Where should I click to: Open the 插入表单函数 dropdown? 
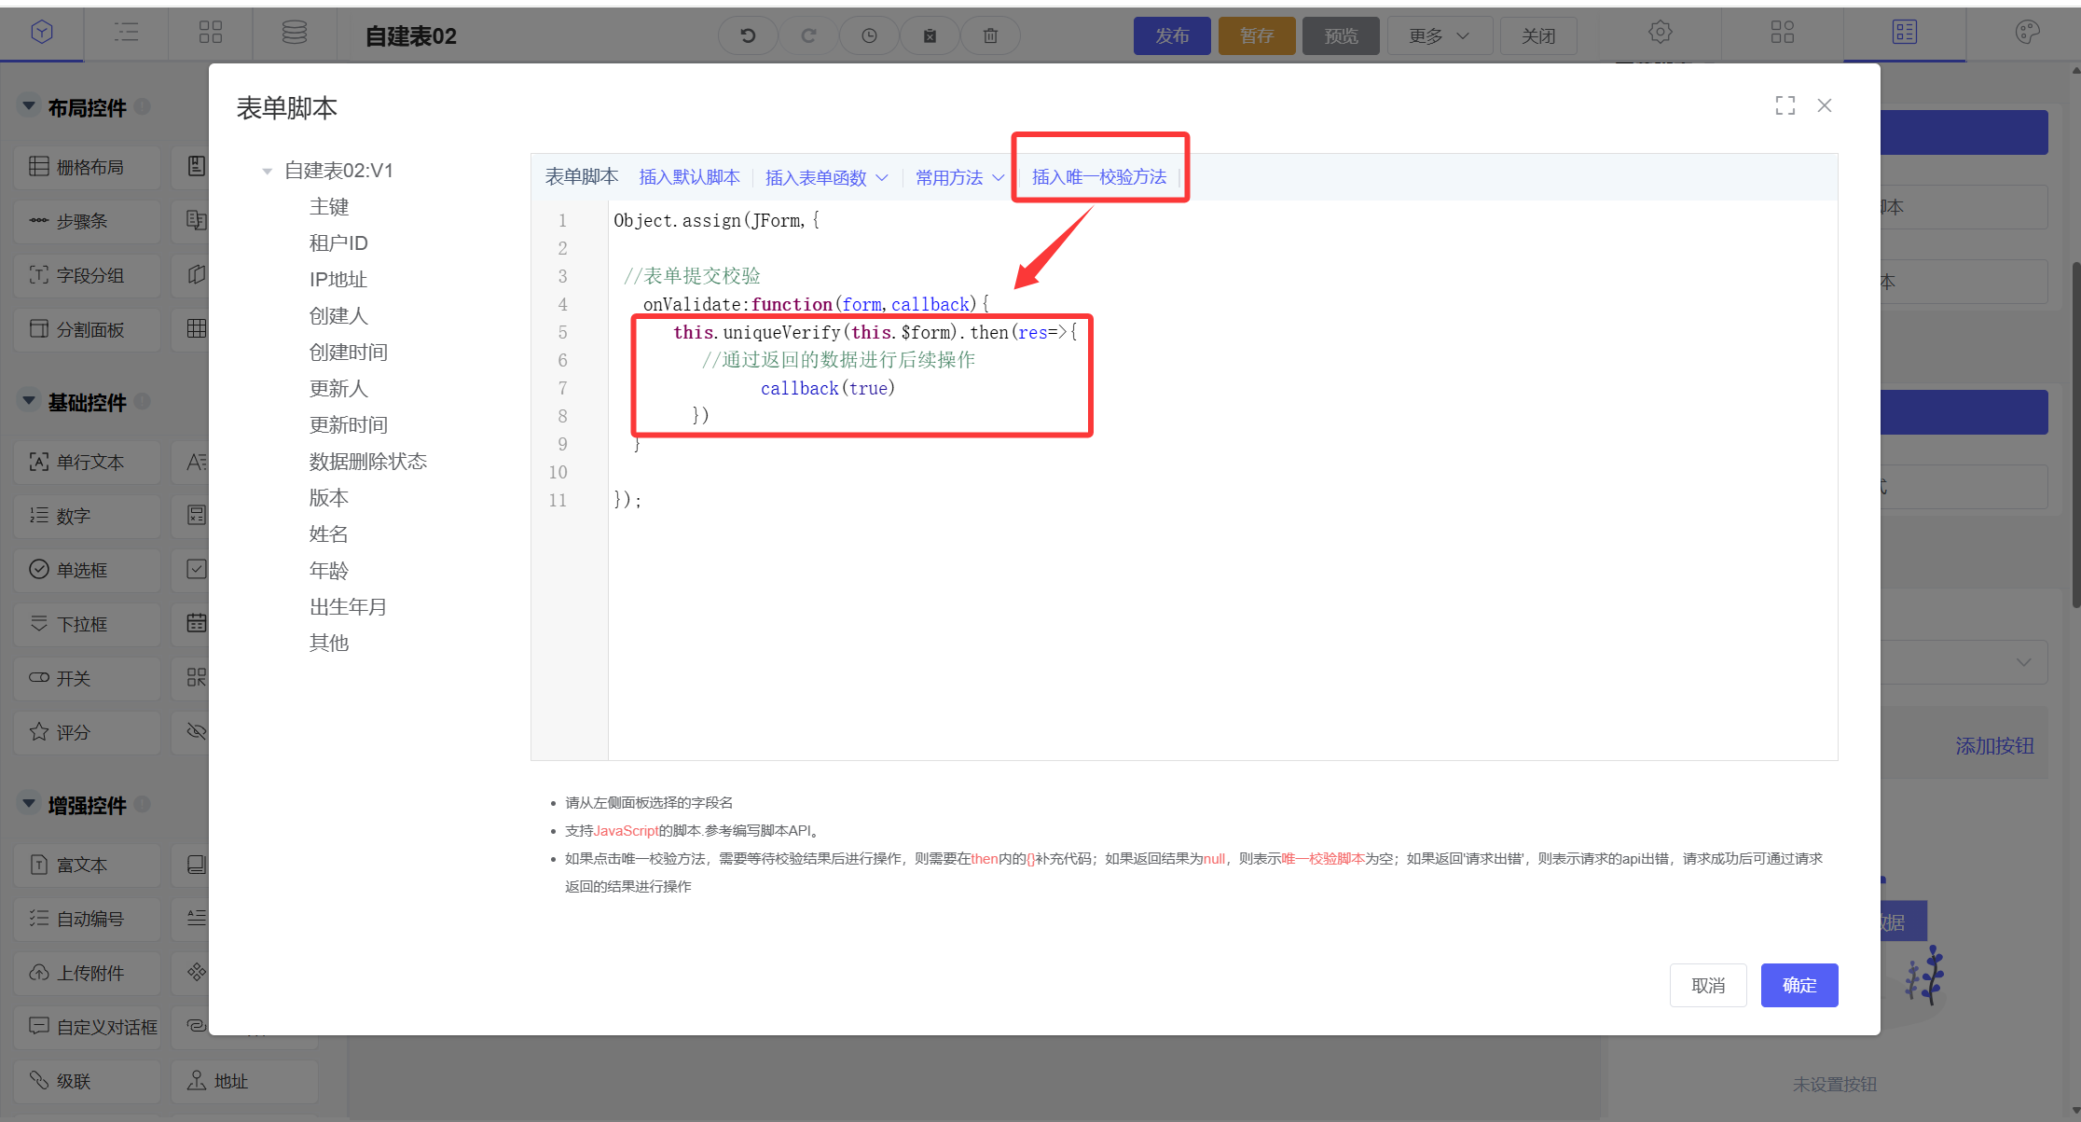(826, 177)
